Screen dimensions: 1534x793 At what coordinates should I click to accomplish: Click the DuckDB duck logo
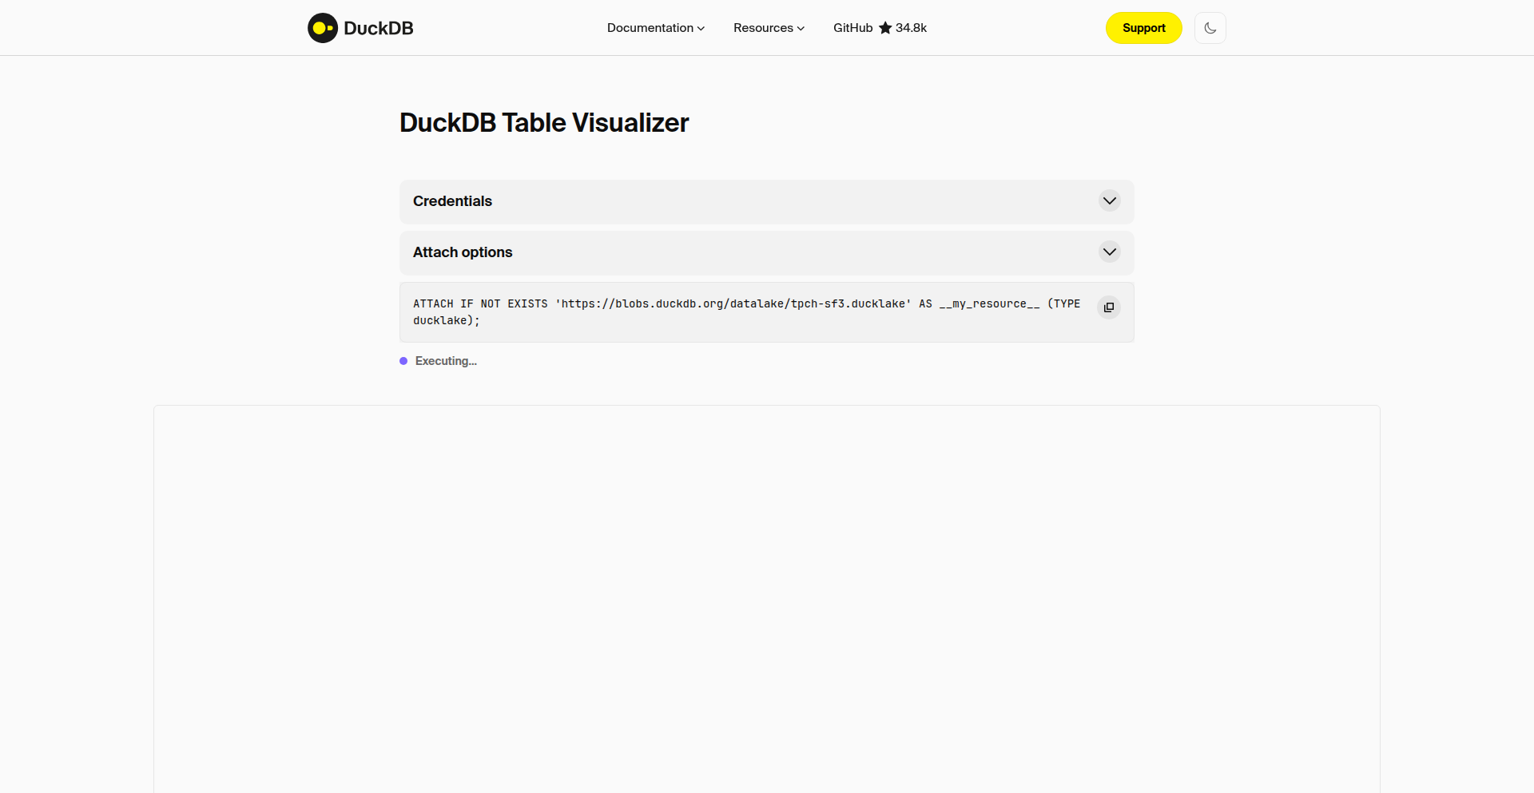coord(323,27)
